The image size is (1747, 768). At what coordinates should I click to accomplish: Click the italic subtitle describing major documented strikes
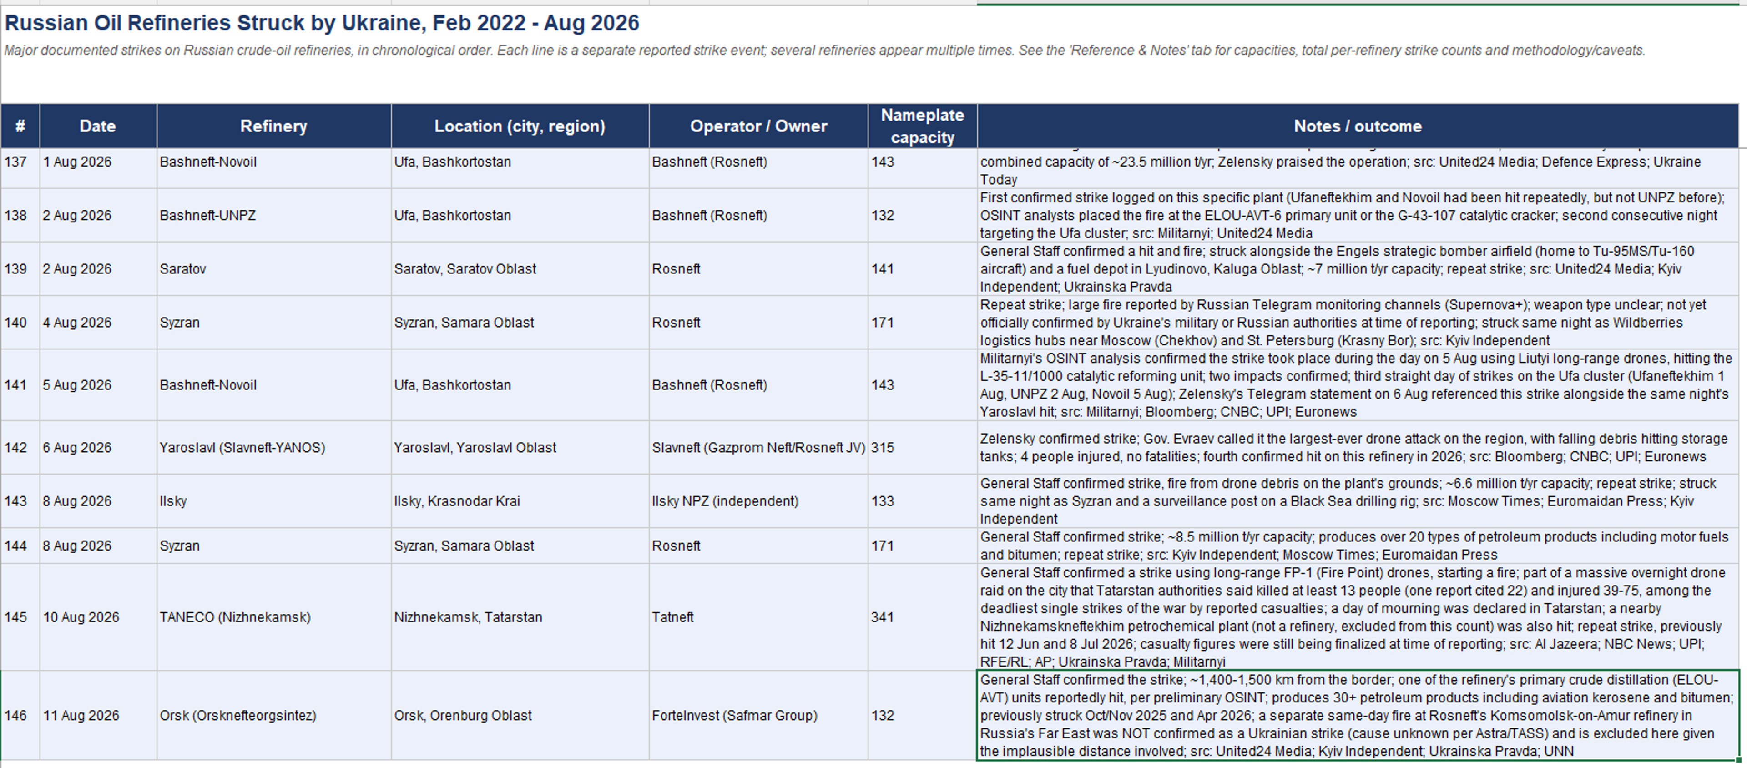click(824, 50)
